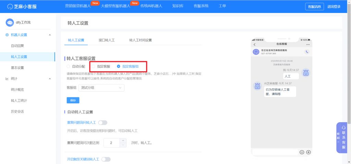Image resolution: width=351 pixels, height=164 pixels.
Task: Select the 指定客服组 radio option
Action: (x=119, y=66)
